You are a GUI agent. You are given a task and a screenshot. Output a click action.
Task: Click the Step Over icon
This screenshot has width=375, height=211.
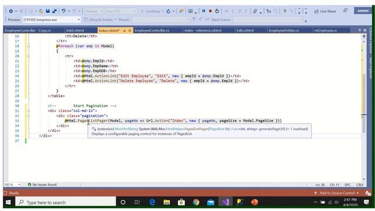tap(239, 11)
